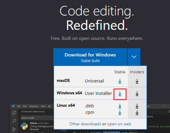Minimize the VS Code preview window
This screenshot has height=133, width=170.
164,106
